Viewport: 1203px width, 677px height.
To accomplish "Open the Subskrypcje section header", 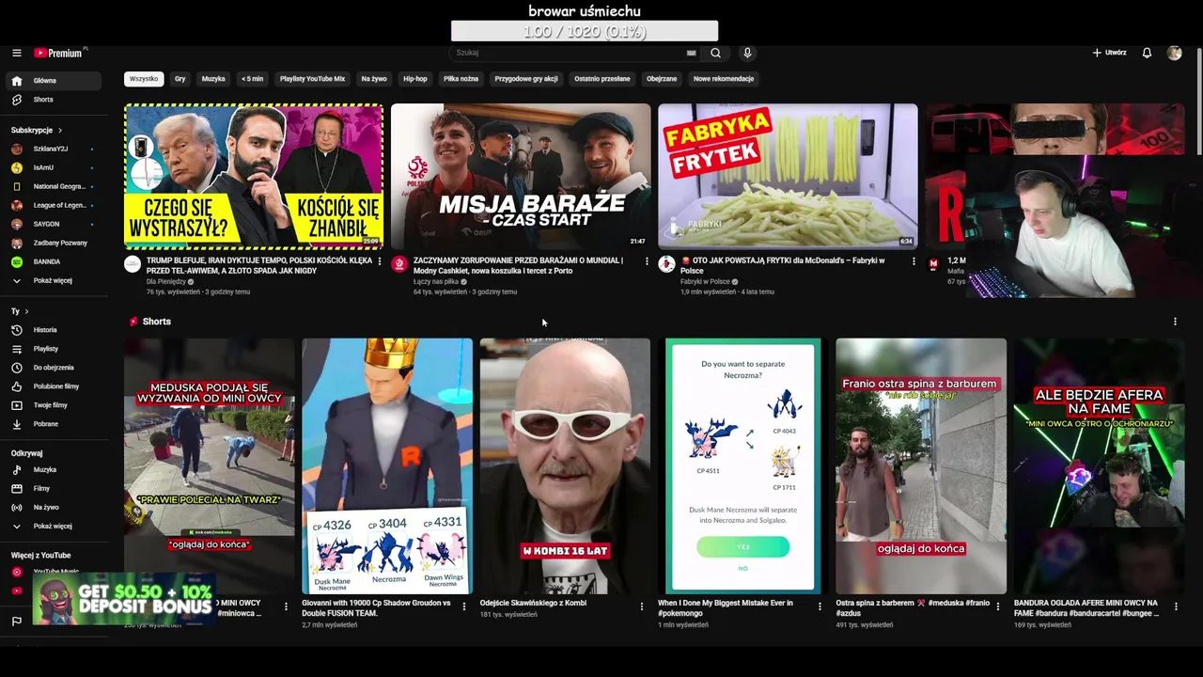I will tap(37, 130).
